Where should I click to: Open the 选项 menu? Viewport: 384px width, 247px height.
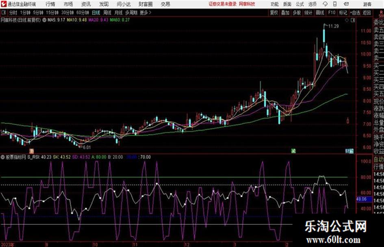312,4
